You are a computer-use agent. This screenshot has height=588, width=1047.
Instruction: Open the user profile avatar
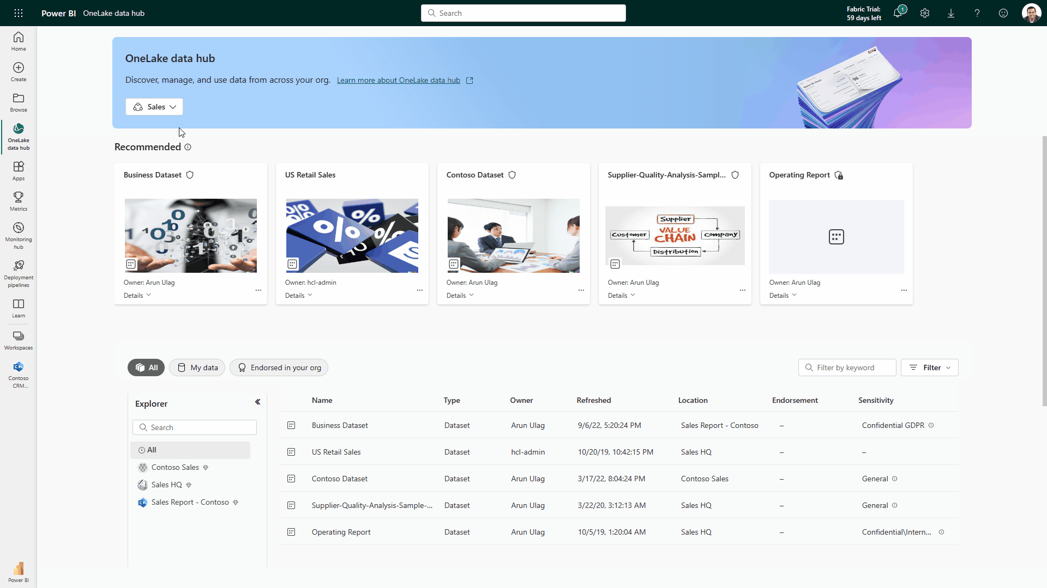1031,13
